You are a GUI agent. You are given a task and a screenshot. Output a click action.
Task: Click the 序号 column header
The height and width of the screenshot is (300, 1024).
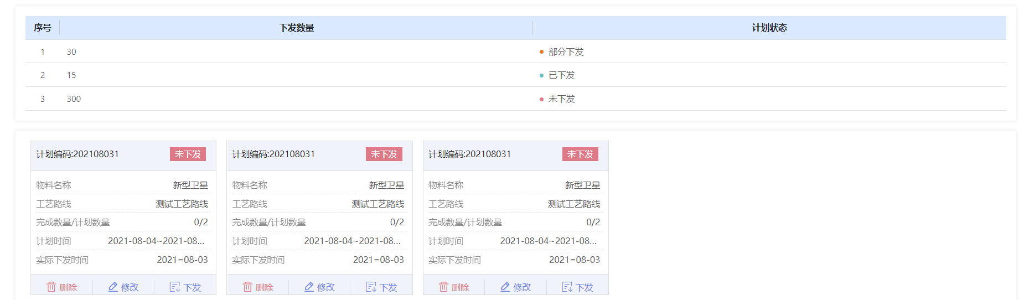43,28
